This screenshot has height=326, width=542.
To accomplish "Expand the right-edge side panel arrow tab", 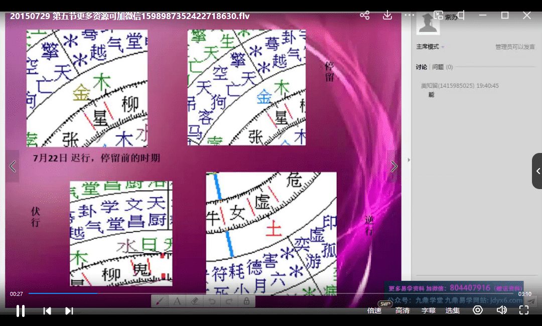I will click(x=537, y=171).
